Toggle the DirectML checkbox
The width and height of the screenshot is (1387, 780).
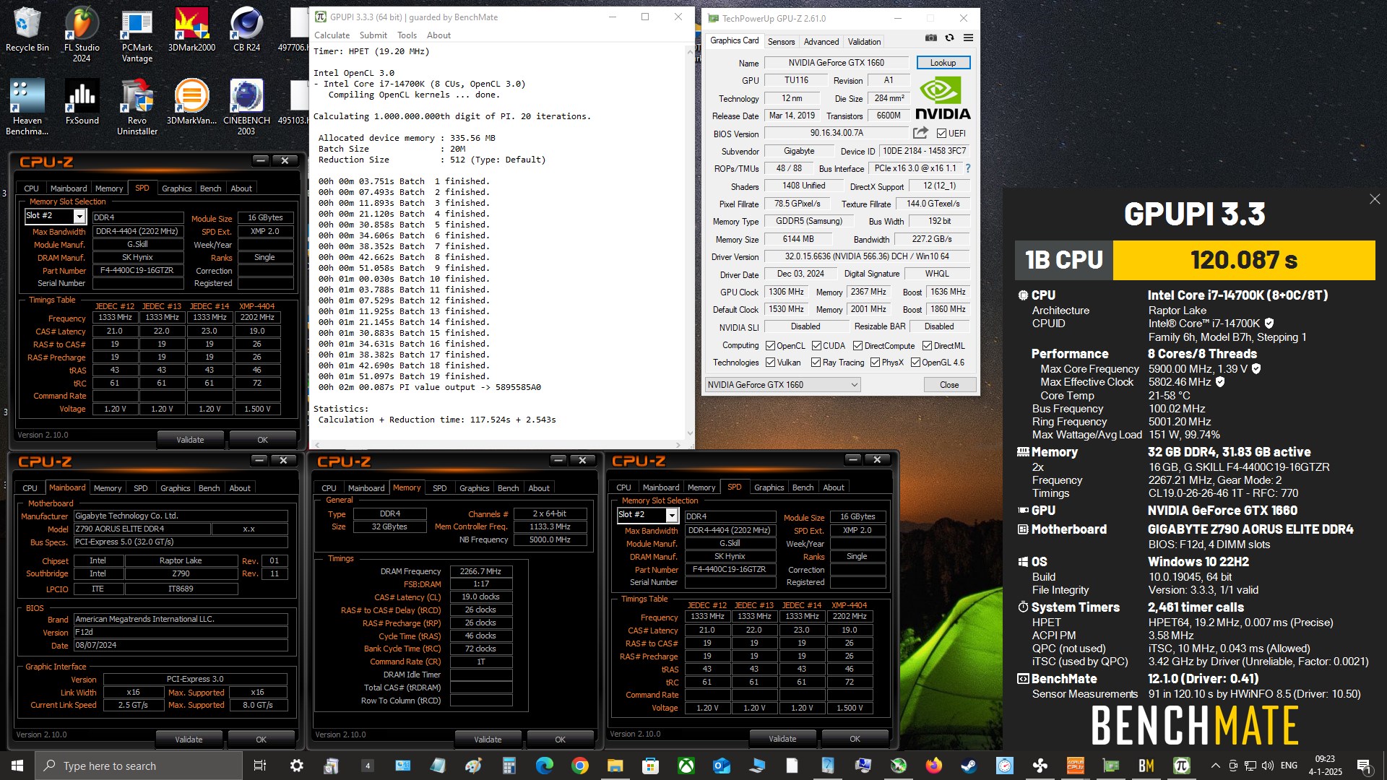[927, 346]
